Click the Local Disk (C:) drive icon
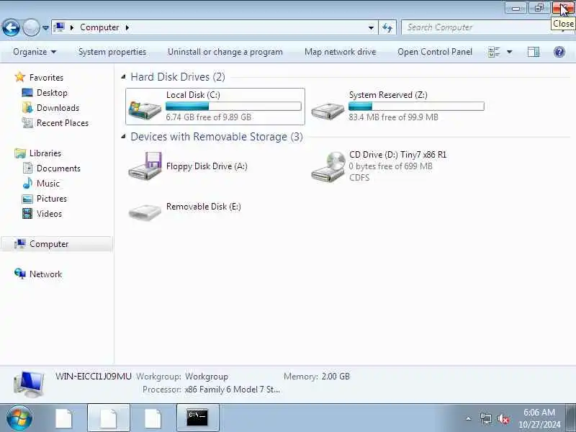The width and height of the screenshot is (576, 432). coord(145,109)
